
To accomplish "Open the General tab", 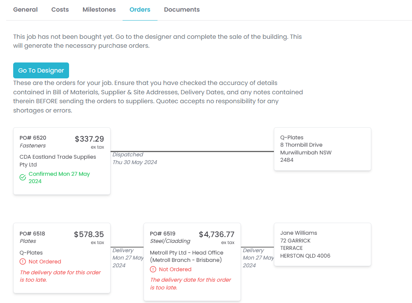I will click(25, 10).
